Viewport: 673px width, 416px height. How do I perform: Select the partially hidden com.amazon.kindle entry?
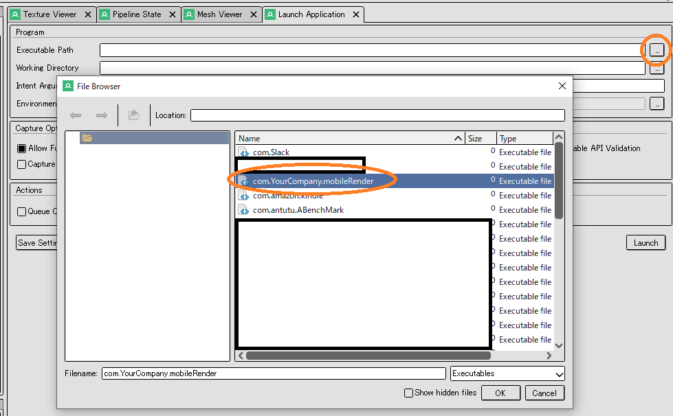pos(287,196)
